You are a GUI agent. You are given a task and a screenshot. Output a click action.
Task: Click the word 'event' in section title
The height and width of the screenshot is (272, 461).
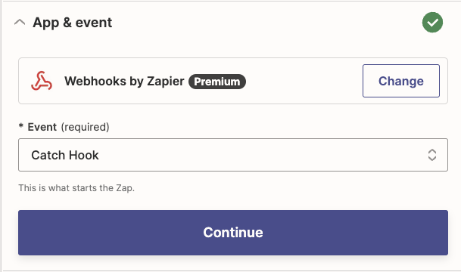tap(94, 23)
